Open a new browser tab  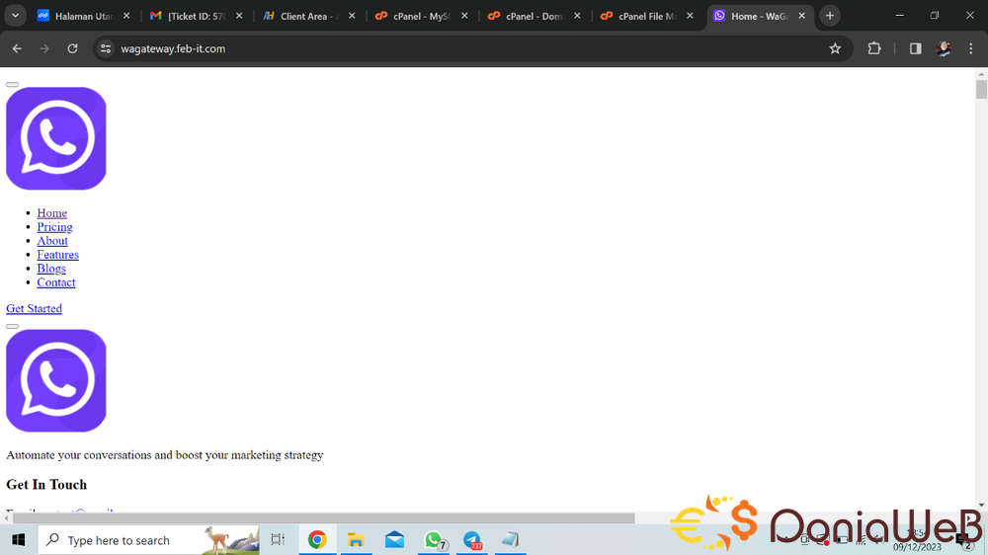coord(830,16)
